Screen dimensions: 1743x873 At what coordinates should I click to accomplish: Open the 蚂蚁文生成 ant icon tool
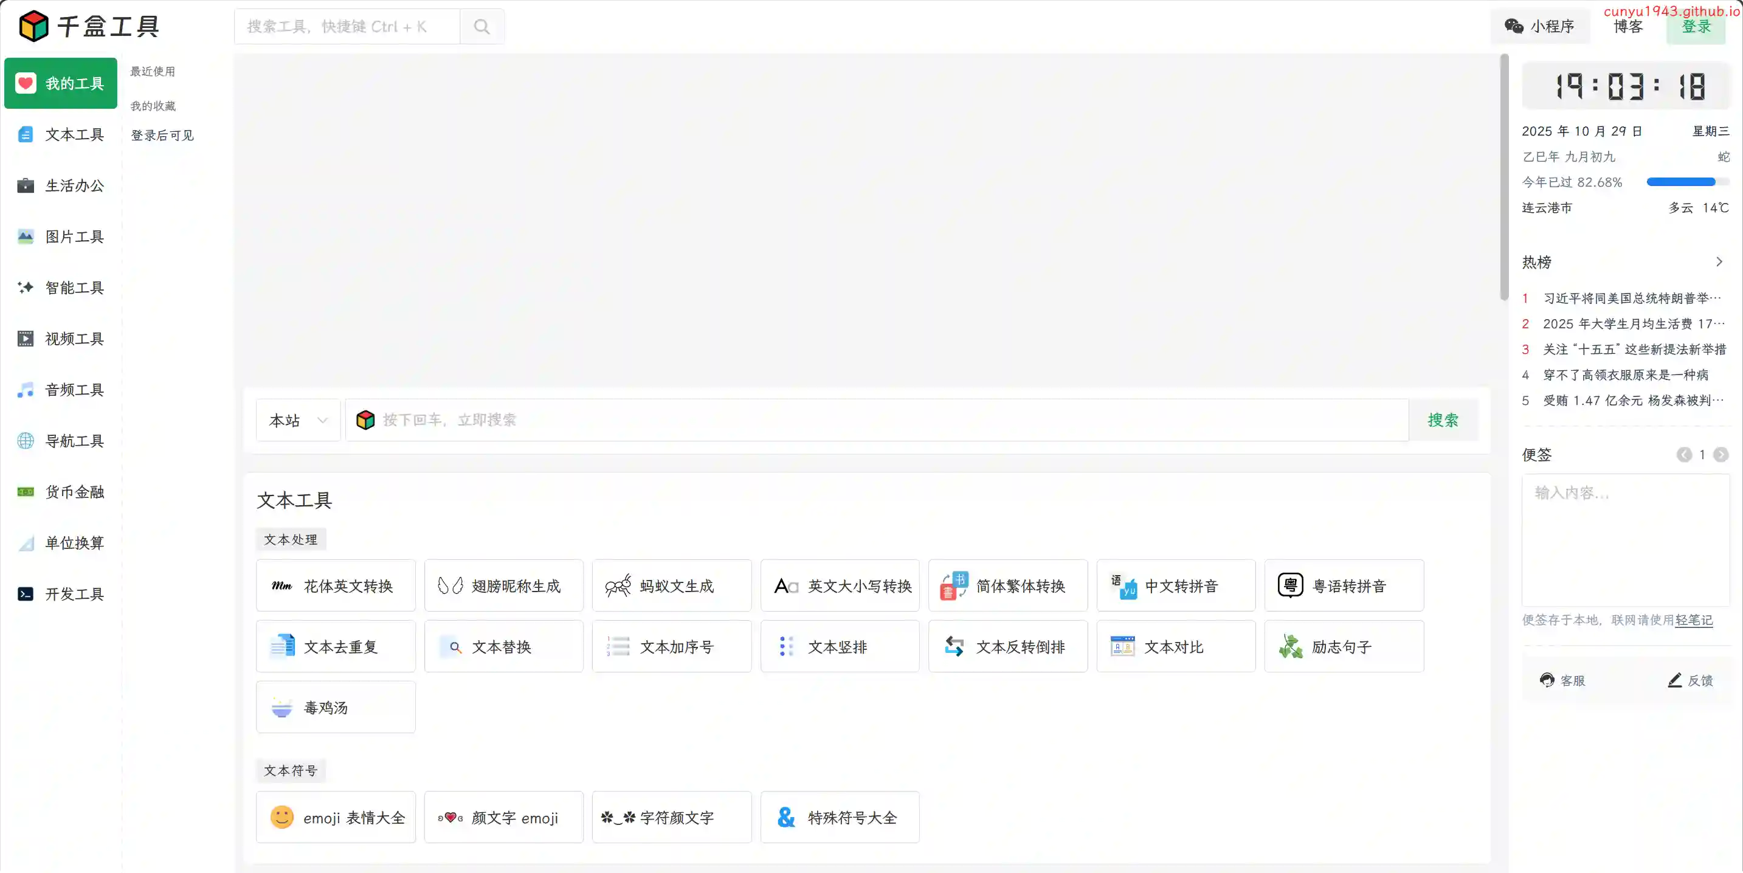618,586
